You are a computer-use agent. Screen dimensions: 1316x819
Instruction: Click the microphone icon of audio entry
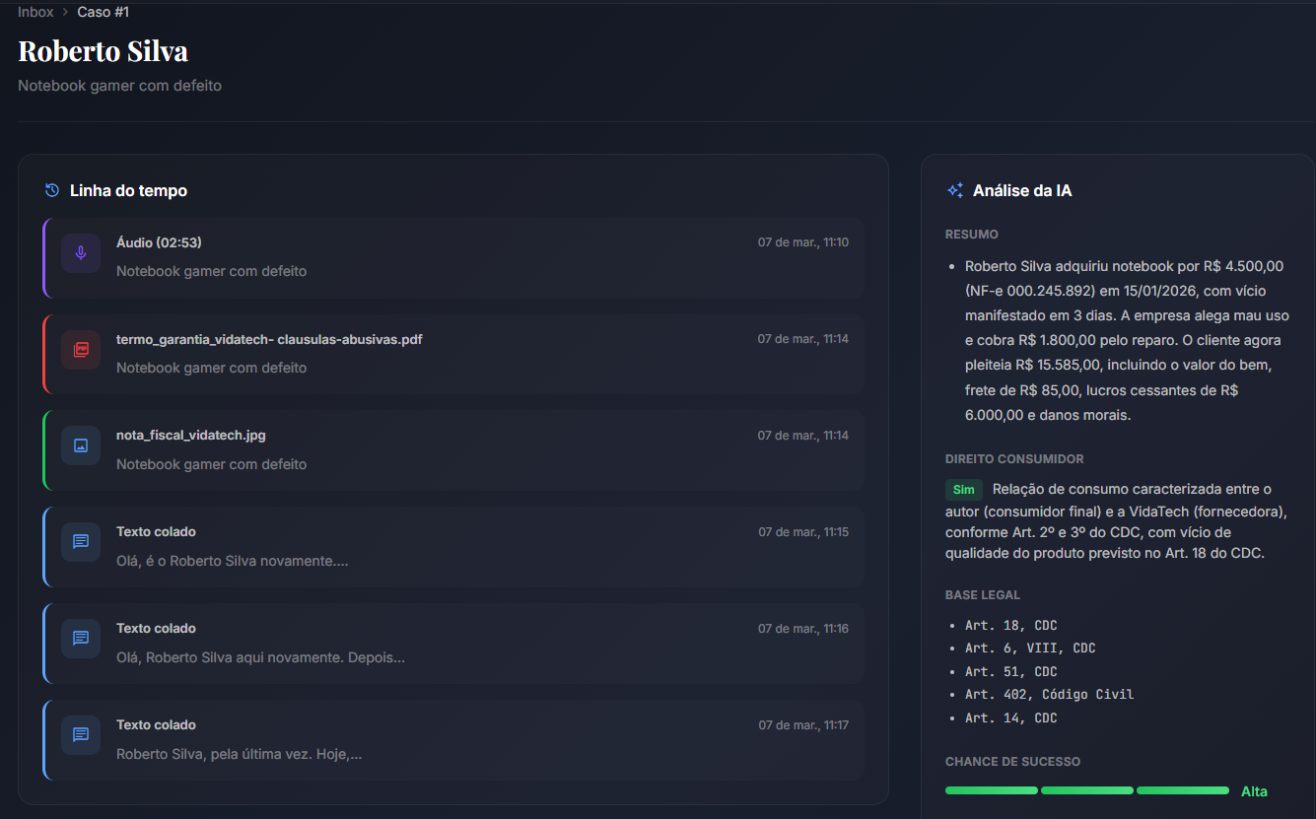pos(81,253)
